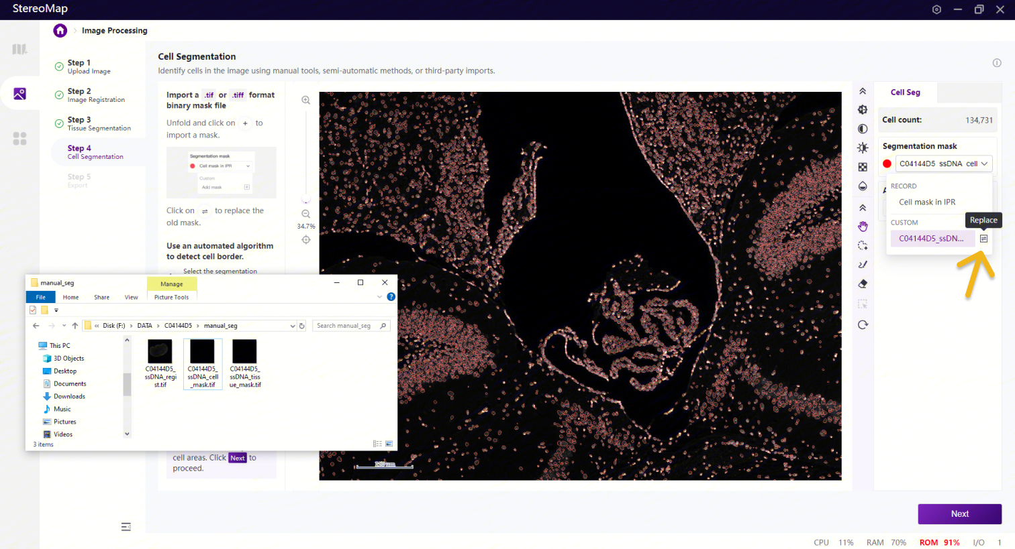Image resolution: width=1015 pixels, height=549 pixels.
Task: Switch Explorer to large icons view
Action: 389,444
